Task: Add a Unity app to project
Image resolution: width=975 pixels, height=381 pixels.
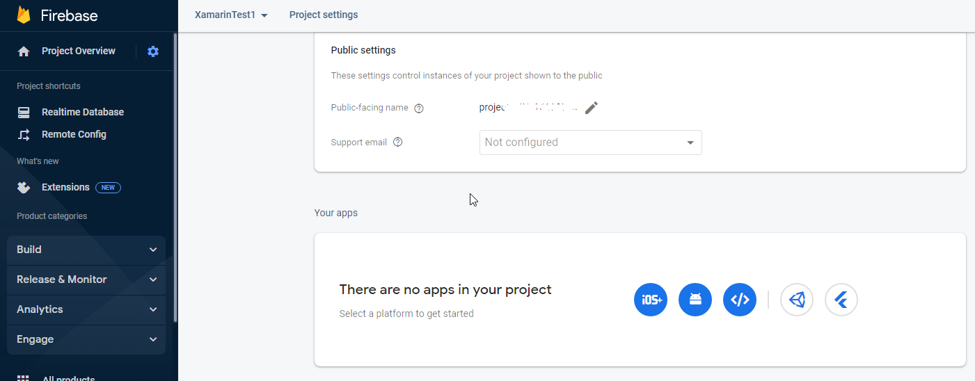Action: click(797, 300)
